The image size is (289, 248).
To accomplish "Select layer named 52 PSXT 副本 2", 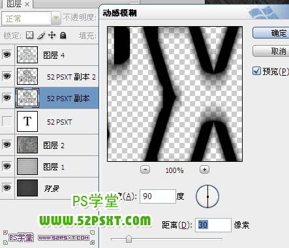I will pyautogui.click(x=71, y=77).
